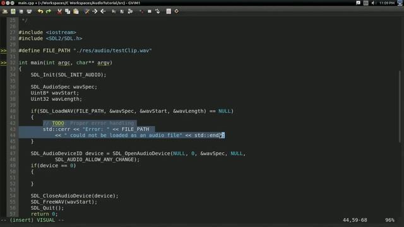Open Vim help toolbar icon
The height and width of the screenshot is (227, 404).
coord(169,11)
